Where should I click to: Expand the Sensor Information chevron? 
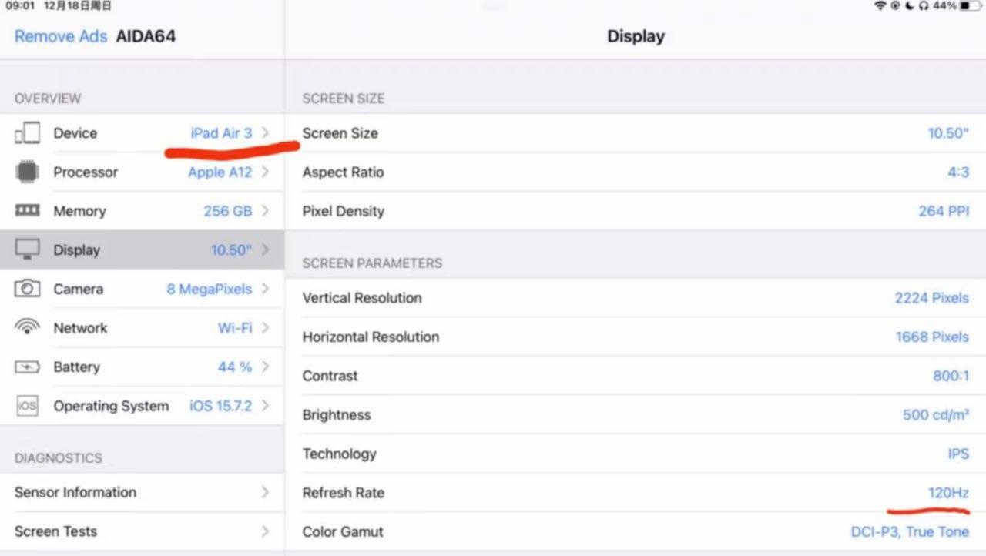(265, 492)
